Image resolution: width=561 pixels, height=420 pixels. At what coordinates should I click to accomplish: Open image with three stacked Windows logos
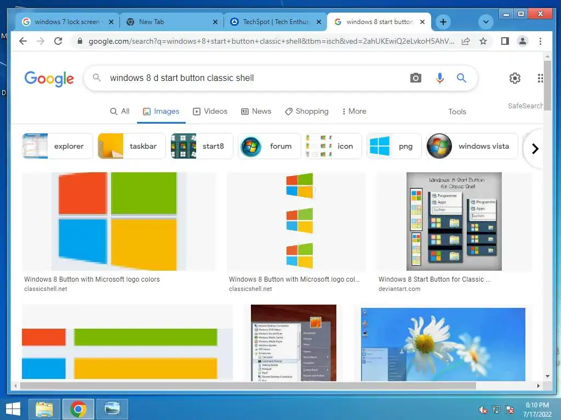click(x=296, y=221)
